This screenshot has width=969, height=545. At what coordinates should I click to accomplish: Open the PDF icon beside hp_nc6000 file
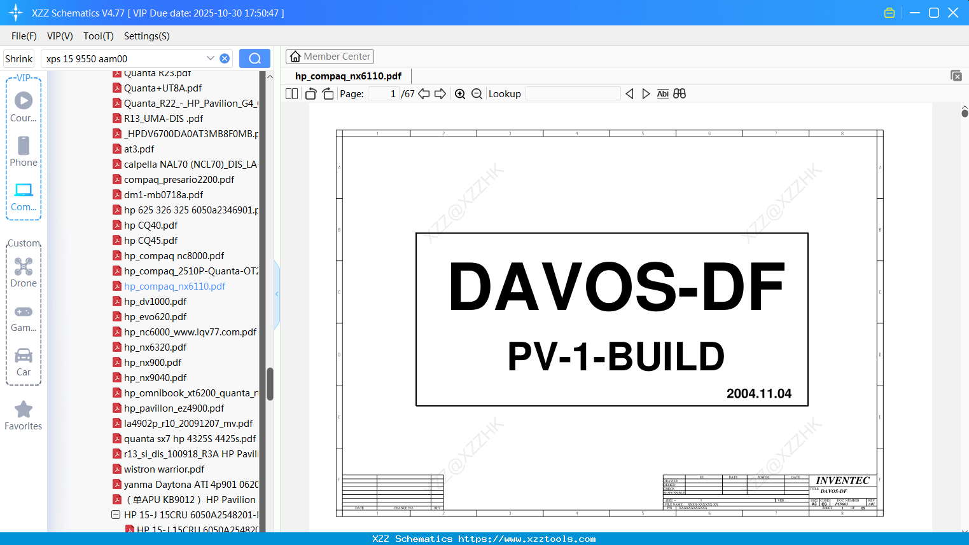pos(117,332)
